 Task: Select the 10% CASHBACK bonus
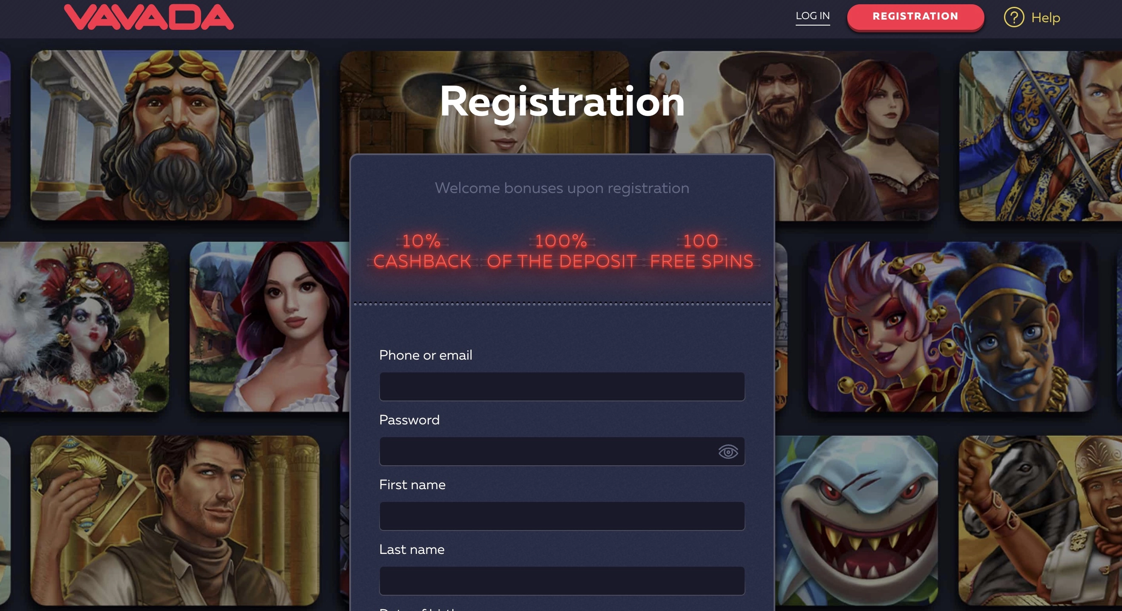(422, 251)
